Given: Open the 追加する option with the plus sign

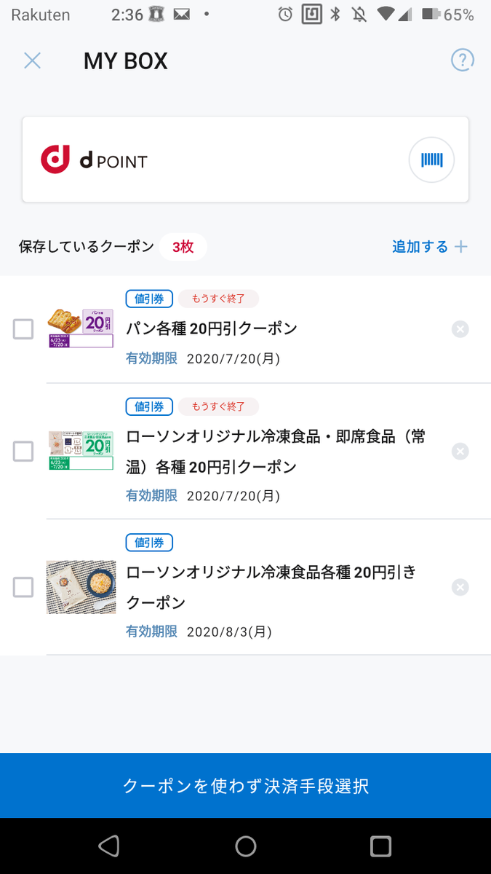Looking at the screenshot, I should pos(430,247).
